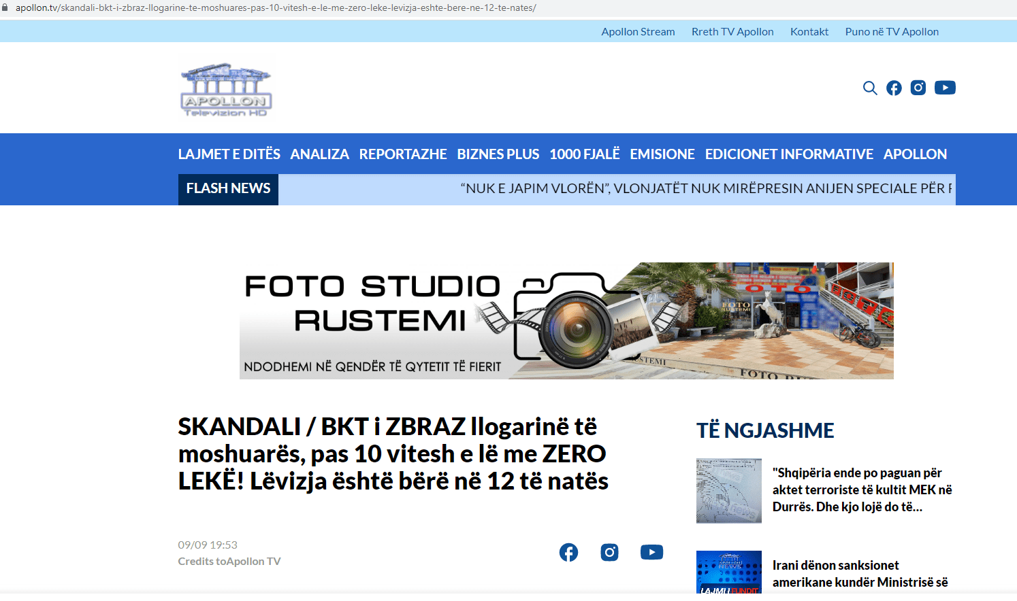Open the LAJMET E DITËS menu
Image resolution: width=1017 pixels, height=601 pixels.
[229, 154]
